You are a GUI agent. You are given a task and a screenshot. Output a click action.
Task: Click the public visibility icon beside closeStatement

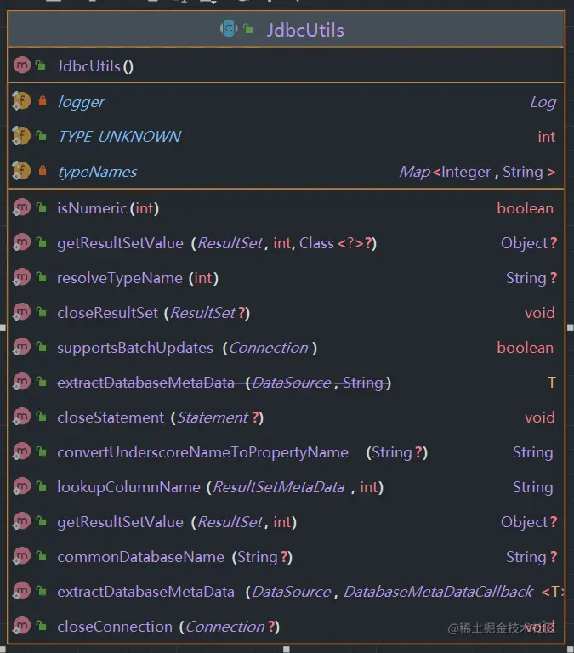42,417
